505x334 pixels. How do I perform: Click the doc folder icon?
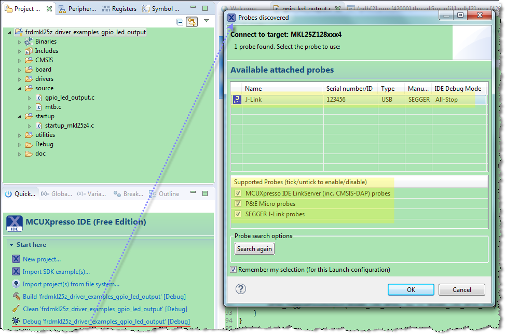point(29,154)
